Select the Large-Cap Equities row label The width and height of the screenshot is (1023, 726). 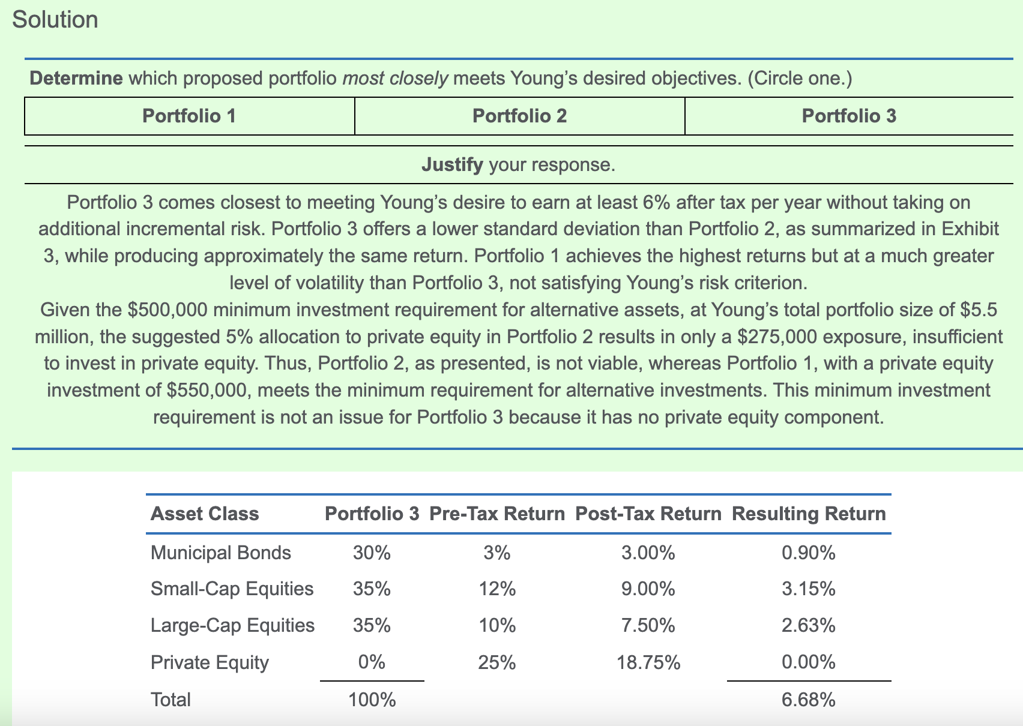(232, 625)
